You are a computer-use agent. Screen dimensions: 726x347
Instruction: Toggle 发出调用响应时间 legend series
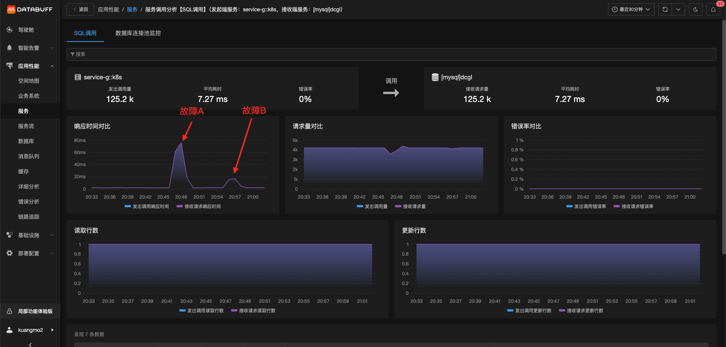click(147, 207)
